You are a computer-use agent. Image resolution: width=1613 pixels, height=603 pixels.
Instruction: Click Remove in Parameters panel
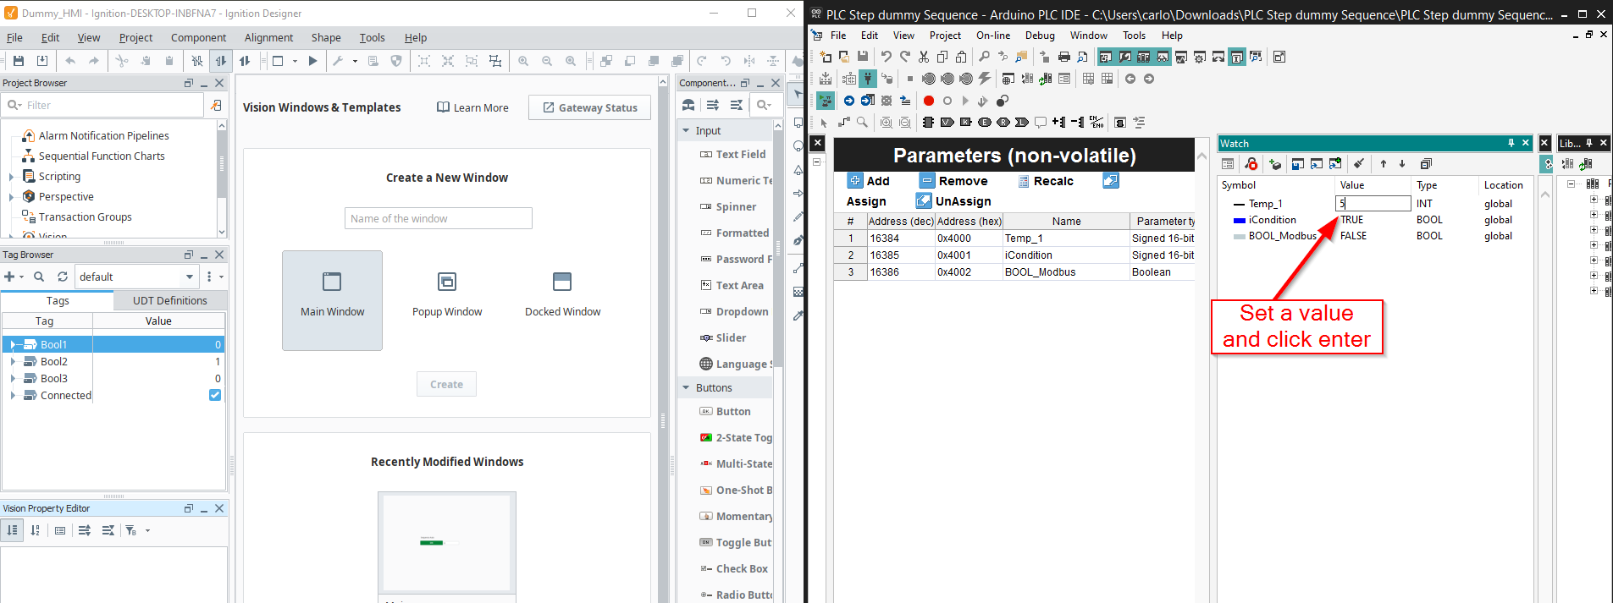(954, 181)
